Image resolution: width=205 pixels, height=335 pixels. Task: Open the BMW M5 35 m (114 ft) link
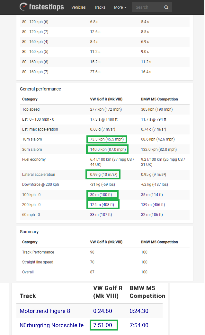152,195
